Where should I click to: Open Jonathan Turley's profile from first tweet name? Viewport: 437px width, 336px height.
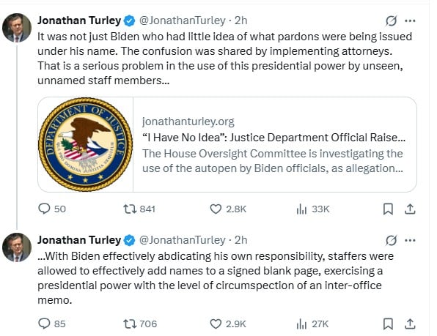79,20
